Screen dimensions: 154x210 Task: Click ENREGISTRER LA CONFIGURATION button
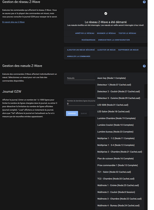(114, 40)
